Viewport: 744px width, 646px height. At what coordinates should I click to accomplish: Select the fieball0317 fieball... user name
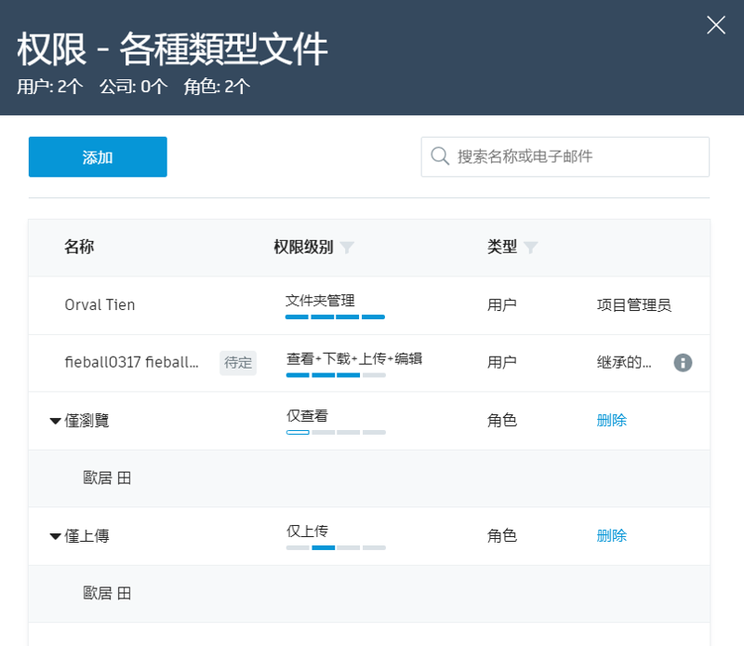(131, 362)
